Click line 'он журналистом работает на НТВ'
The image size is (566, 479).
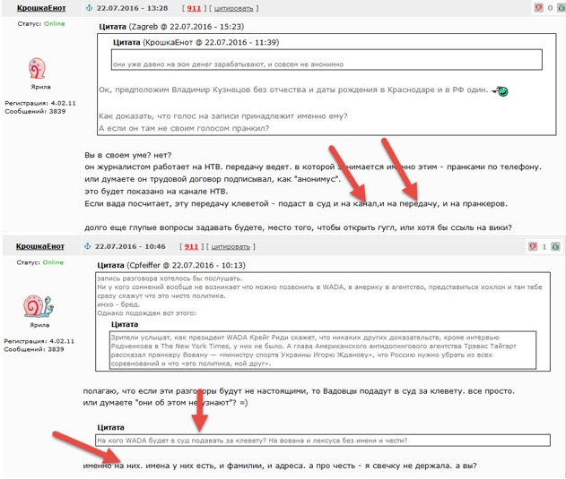313,167
